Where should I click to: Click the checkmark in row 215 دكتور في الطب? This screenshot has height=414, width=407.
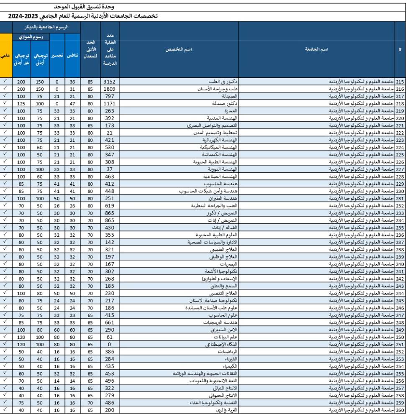pyautogui.click(x=5, y=82)
